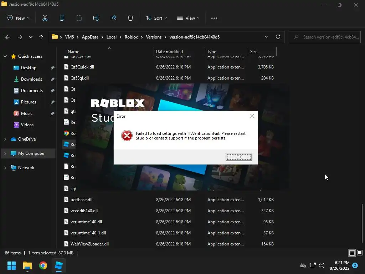Screen dimensions: 365x274
Task: Click the network tray icon
Action: tap(313, 265)
